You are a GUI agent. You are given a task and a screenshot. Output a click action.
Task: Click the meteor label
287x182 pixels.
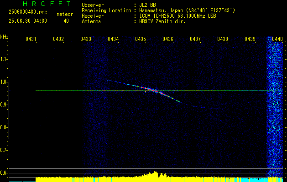[65, 14]
